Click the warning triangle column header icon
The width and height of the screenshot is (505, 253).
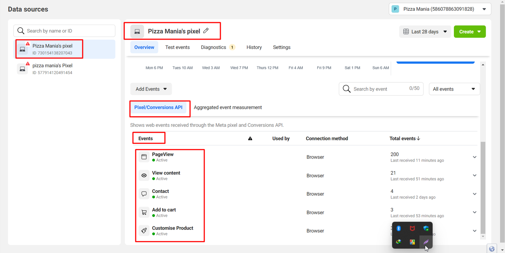tap(250, 138)
